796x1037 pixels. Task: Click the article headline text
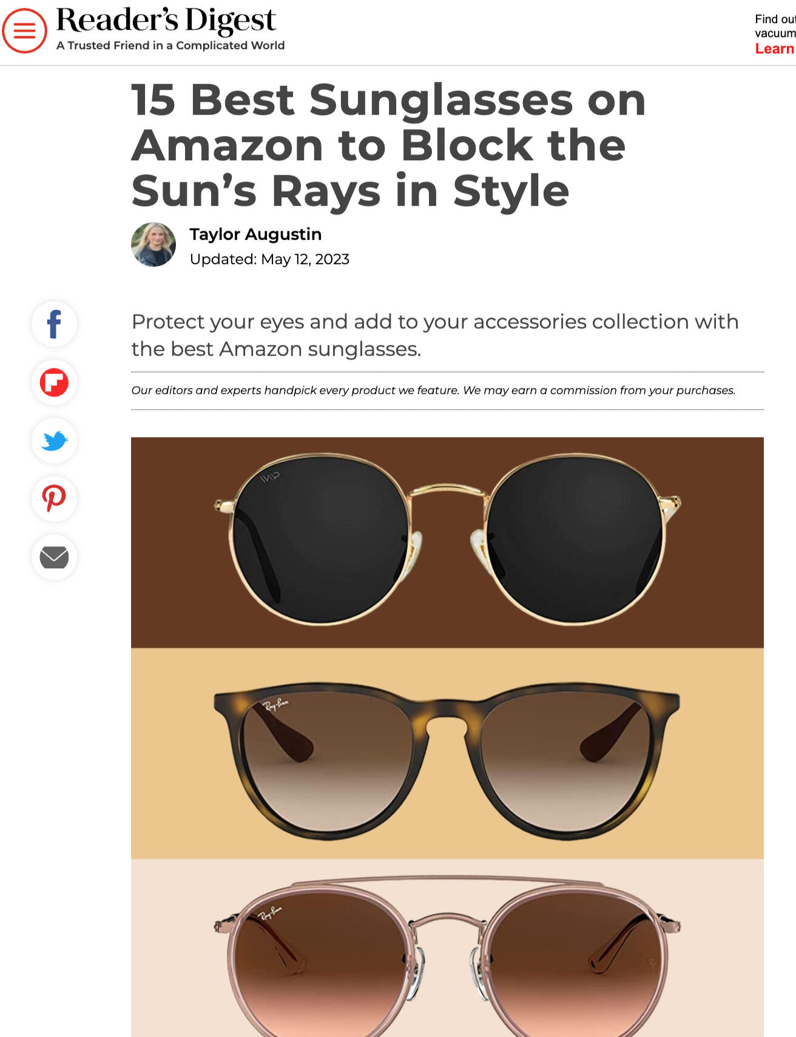(388, 145)
